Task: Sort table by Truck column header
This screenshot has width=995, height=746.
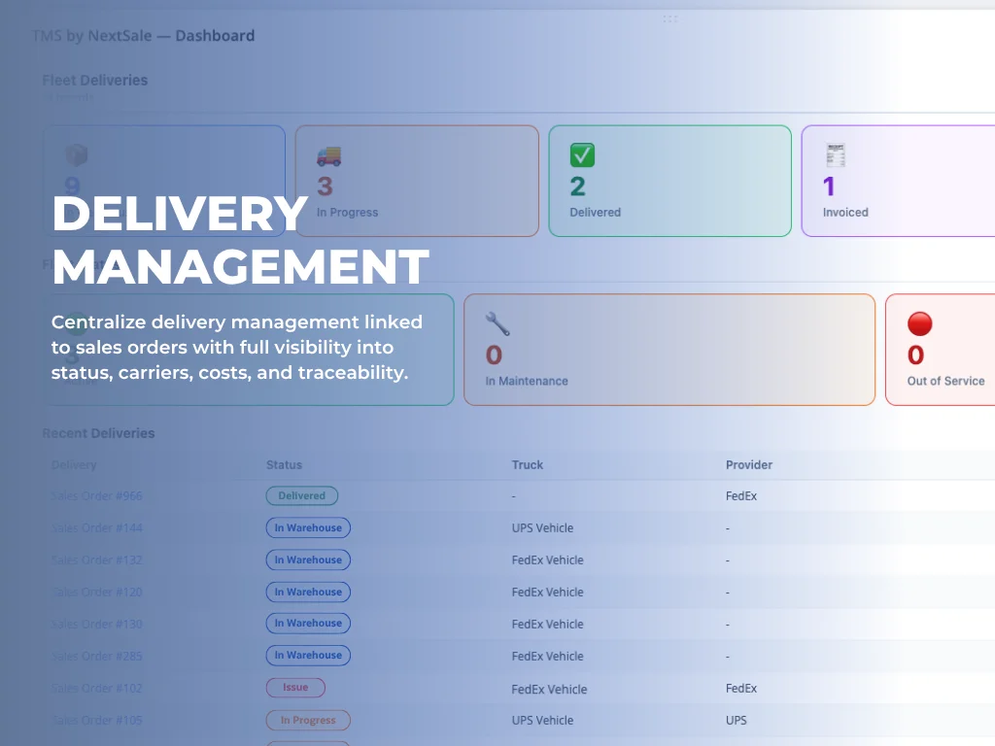Action: pos(528,465)
